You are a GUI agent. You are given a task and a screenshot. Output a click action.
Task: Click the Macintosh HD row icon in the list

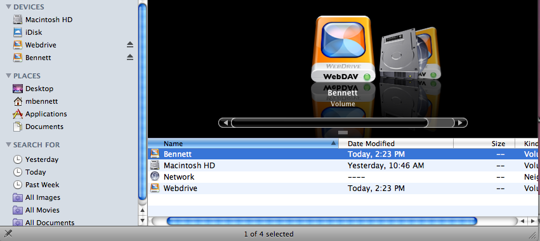155,166
